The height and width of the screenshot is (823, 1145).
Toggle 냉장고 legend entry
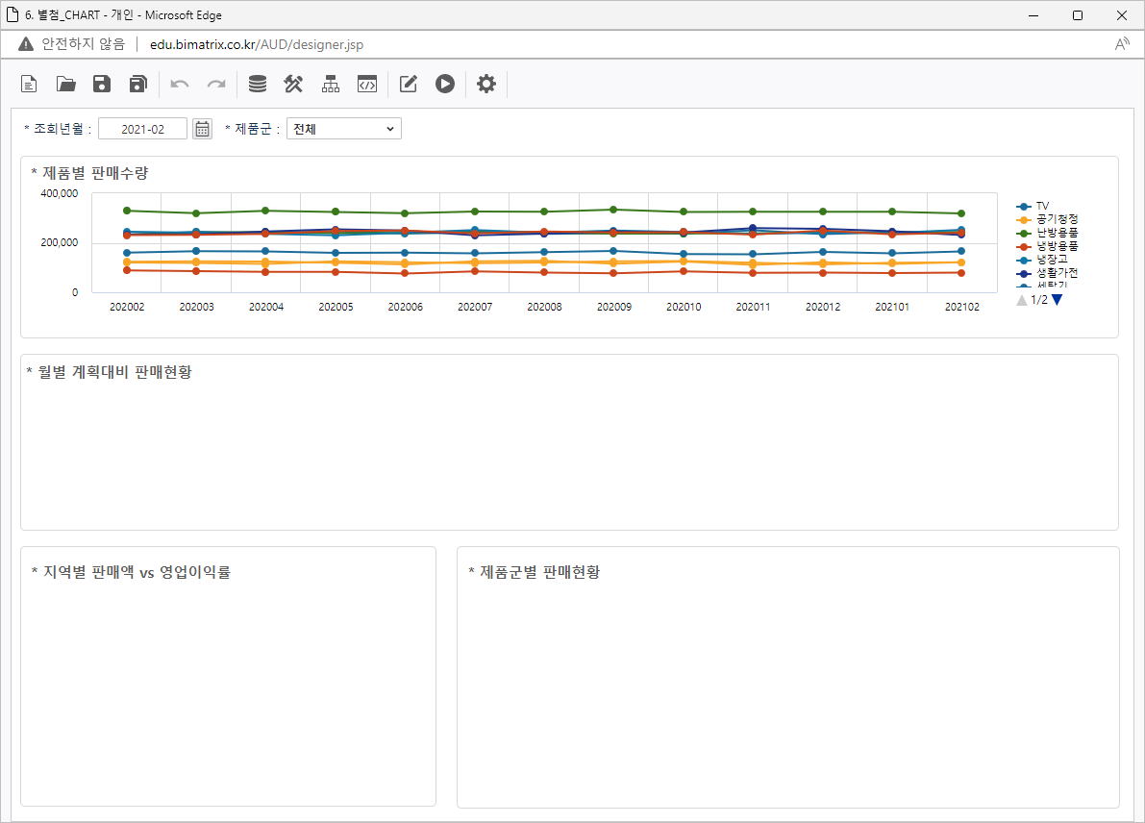1051,260
